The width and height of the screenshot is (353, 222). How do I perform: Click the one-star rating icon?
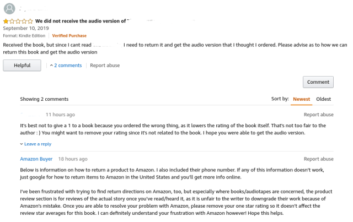point(18,21)
